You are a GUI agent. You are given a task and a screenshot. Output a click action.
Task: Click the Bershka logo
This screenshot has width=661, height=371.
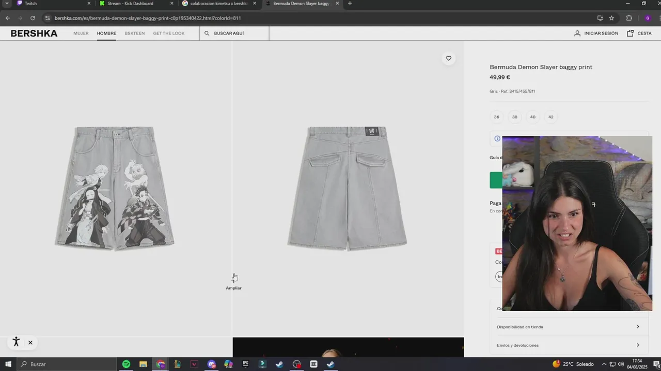(34, 33)
